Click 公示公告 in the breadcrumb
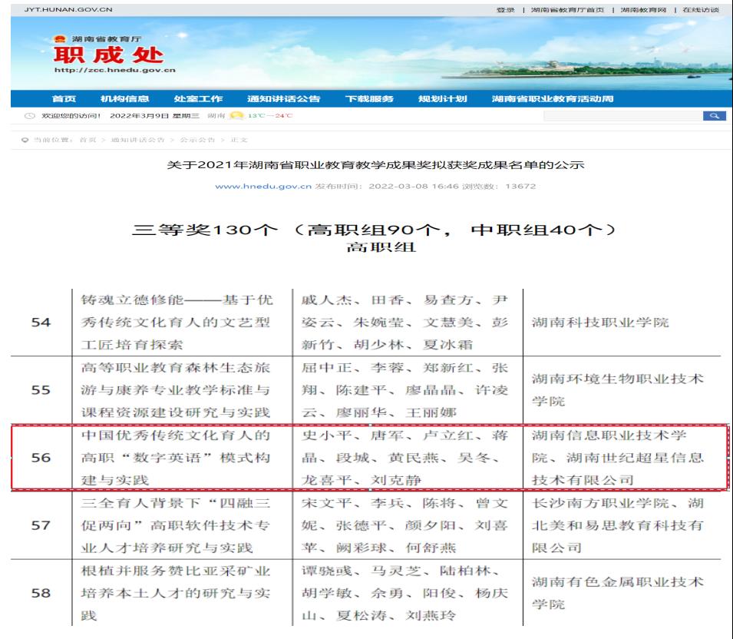 click(x=196, y=140)
